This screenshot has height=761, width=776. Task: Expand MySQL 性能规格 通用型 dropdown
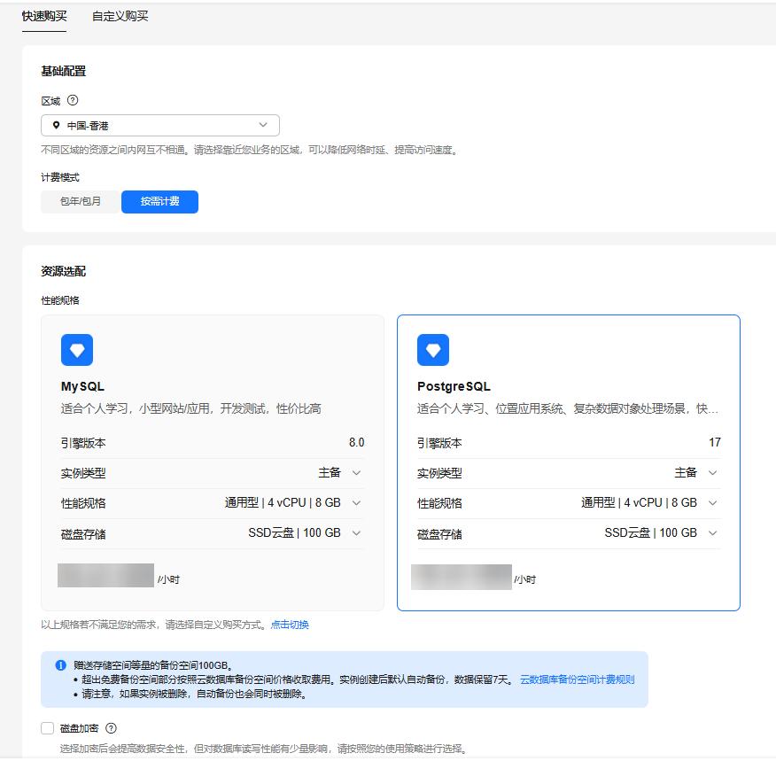(293, 502)
